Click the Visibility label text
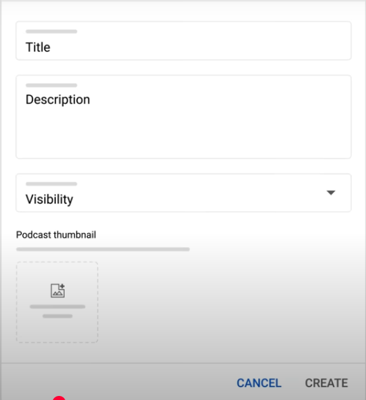The image size is (366, 400). pos(49,199)
